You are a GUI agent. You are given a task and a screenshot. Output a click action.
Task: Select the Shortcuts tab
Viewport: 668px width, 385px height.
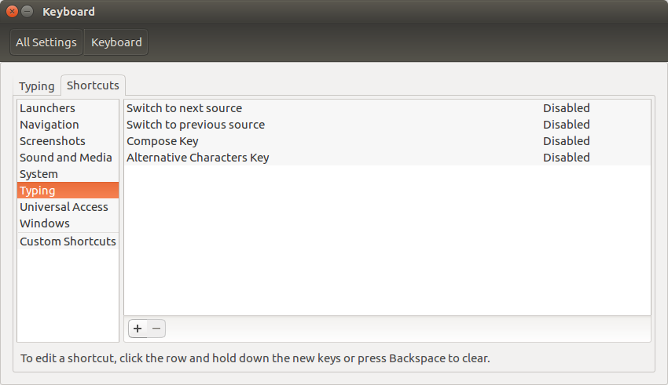pyautogui.click(x=93, y=85)
